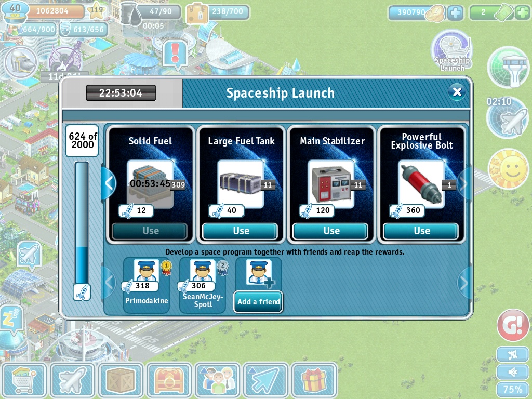This screenshot has width=532, height=399.
Task: Open the gift box menu
Action: (x=314, y=380)
